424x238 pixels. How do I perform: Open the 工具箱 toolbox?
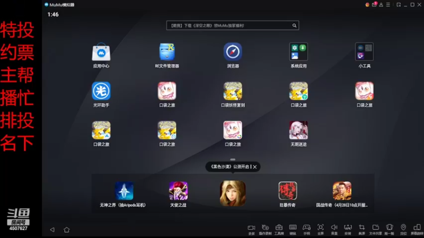pyautogui.click(x=279, y=230)
